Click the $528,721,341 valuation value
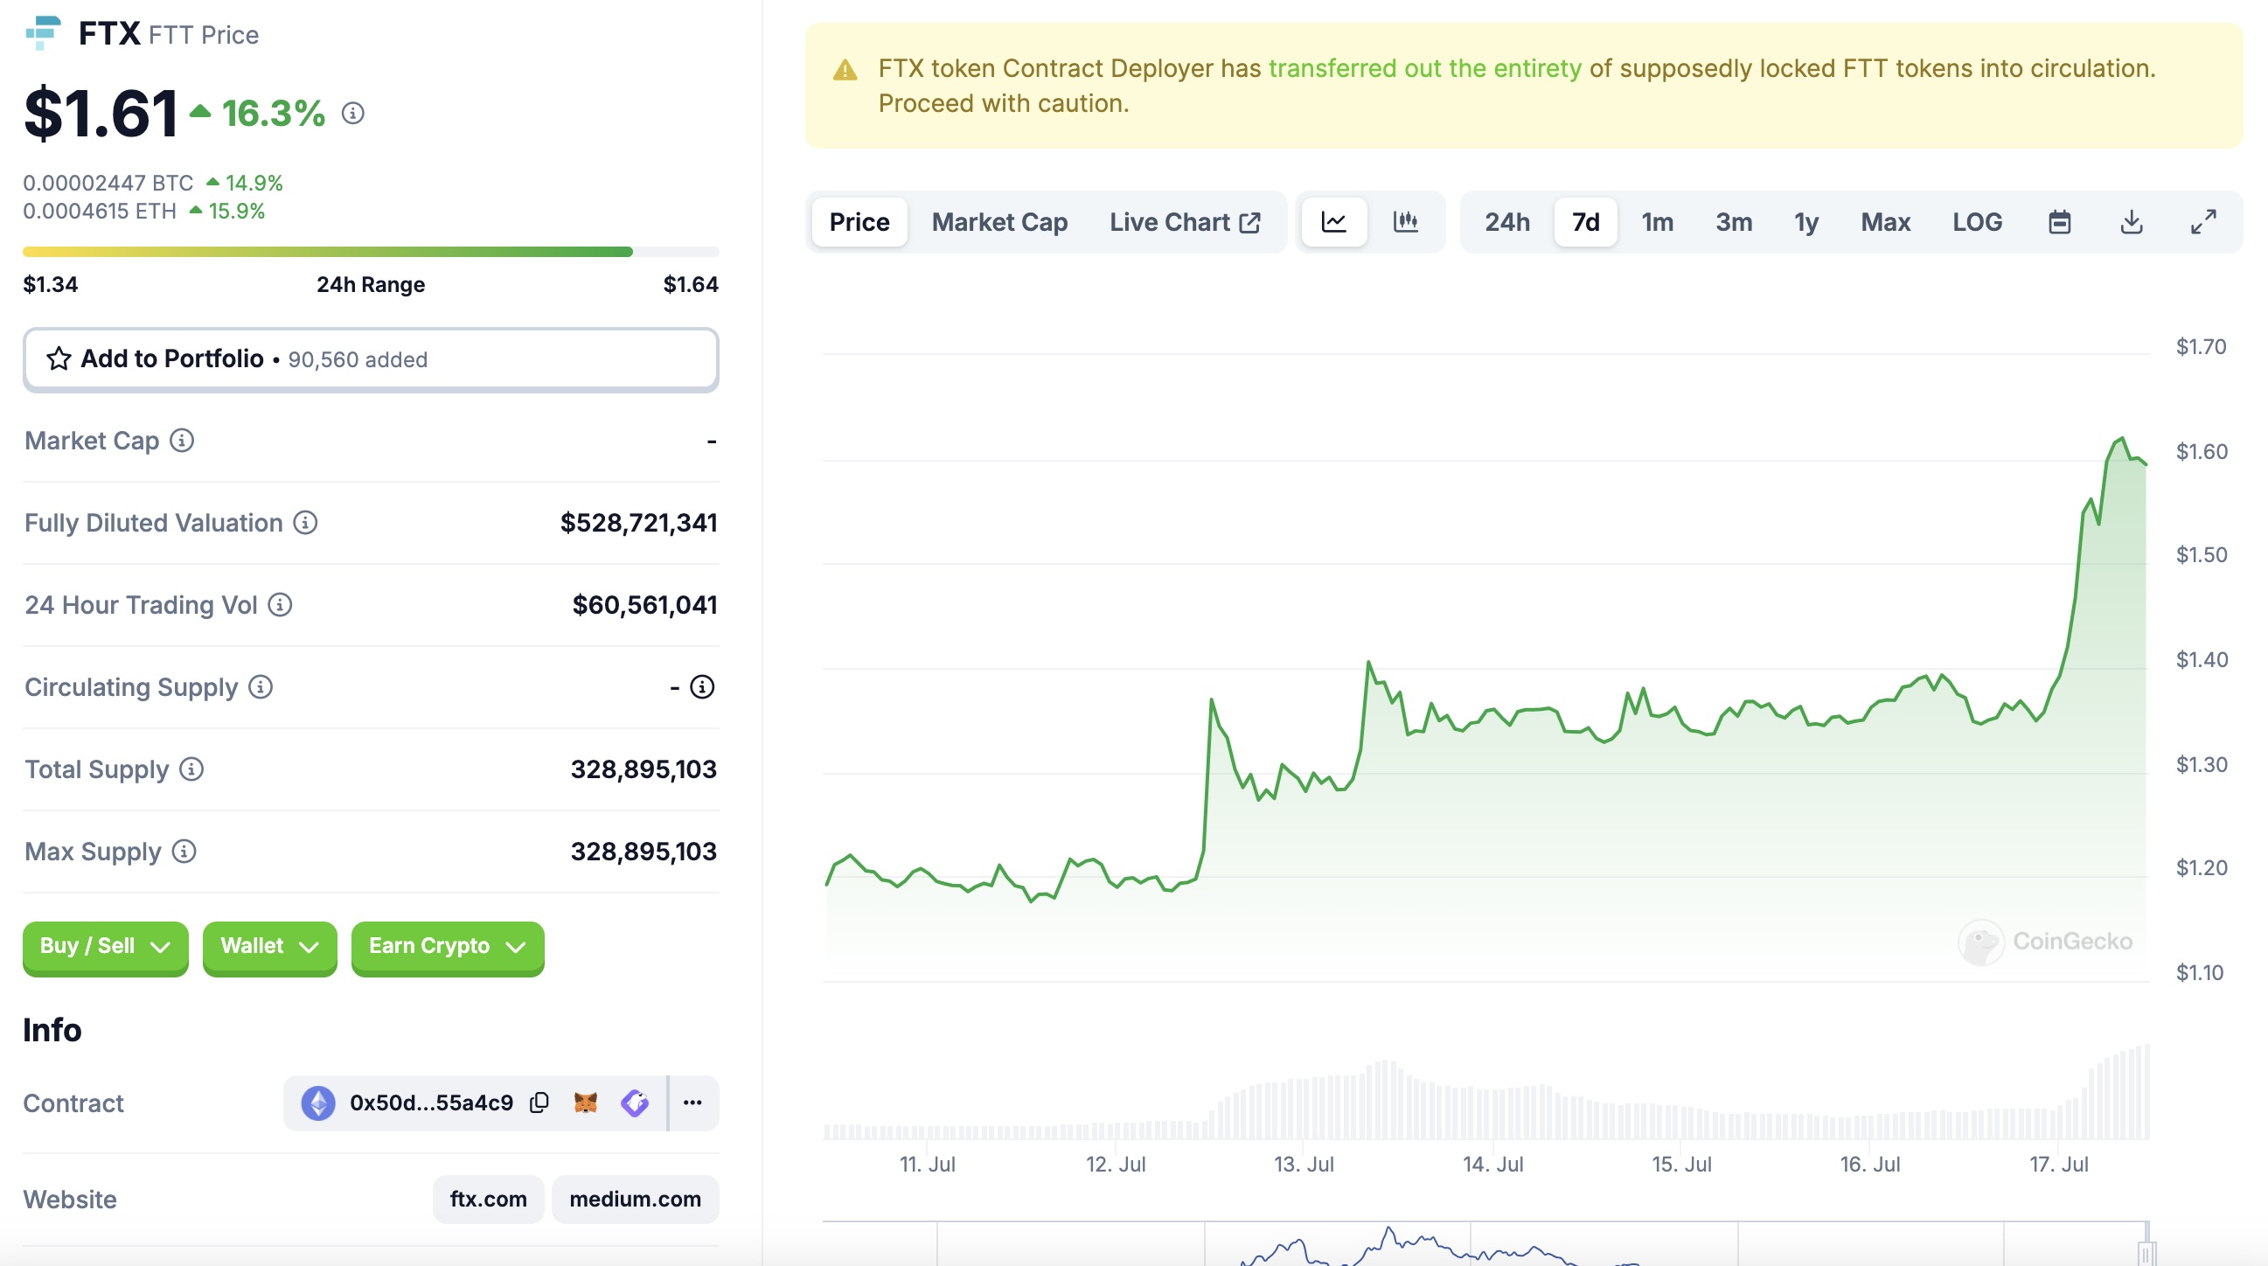This screenshot has width=2268, height=1266. pos(638,523)
